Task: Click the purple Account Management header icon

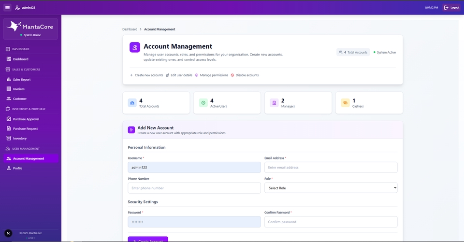Action: pos(135,47)
